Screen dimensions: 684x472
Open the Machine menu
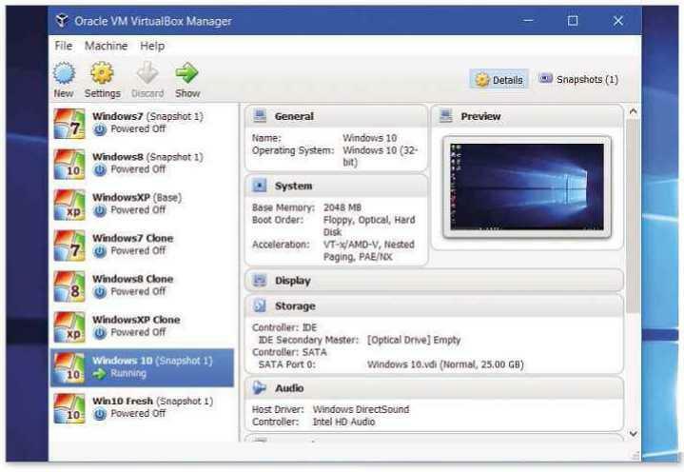coord(106,46)
